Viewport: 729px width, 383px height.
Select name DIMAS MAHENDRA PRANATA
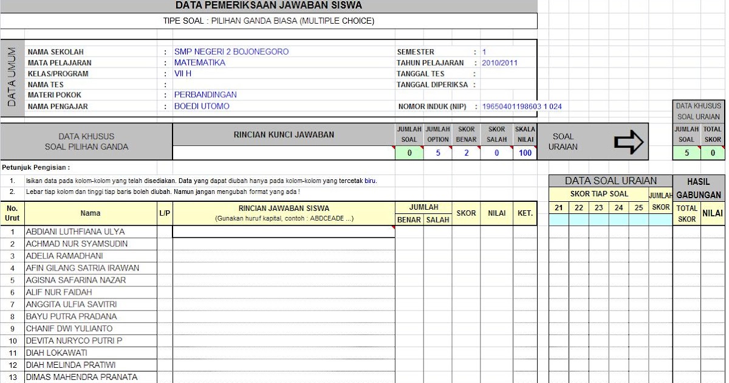click(x=81, y=377)
